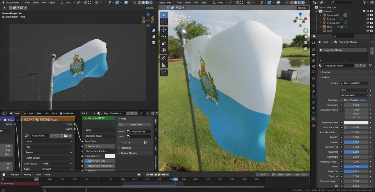Screen dimensions: 375x192
Task: Open the Physics properties tab
Action: point(313,102)
